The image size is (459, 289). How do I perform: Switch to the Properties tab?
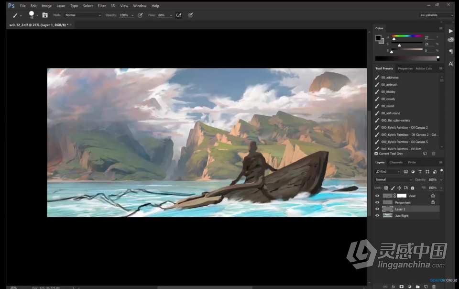coord(405,68)
